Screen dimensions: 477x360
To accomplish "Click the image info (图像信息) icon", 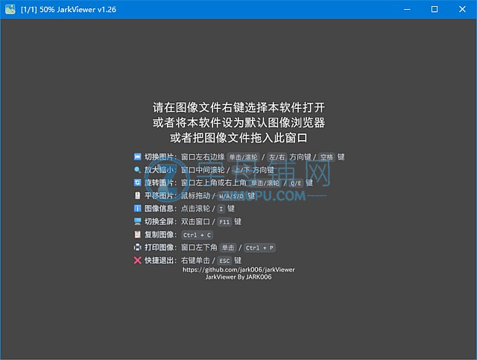I will coord(137,209).
